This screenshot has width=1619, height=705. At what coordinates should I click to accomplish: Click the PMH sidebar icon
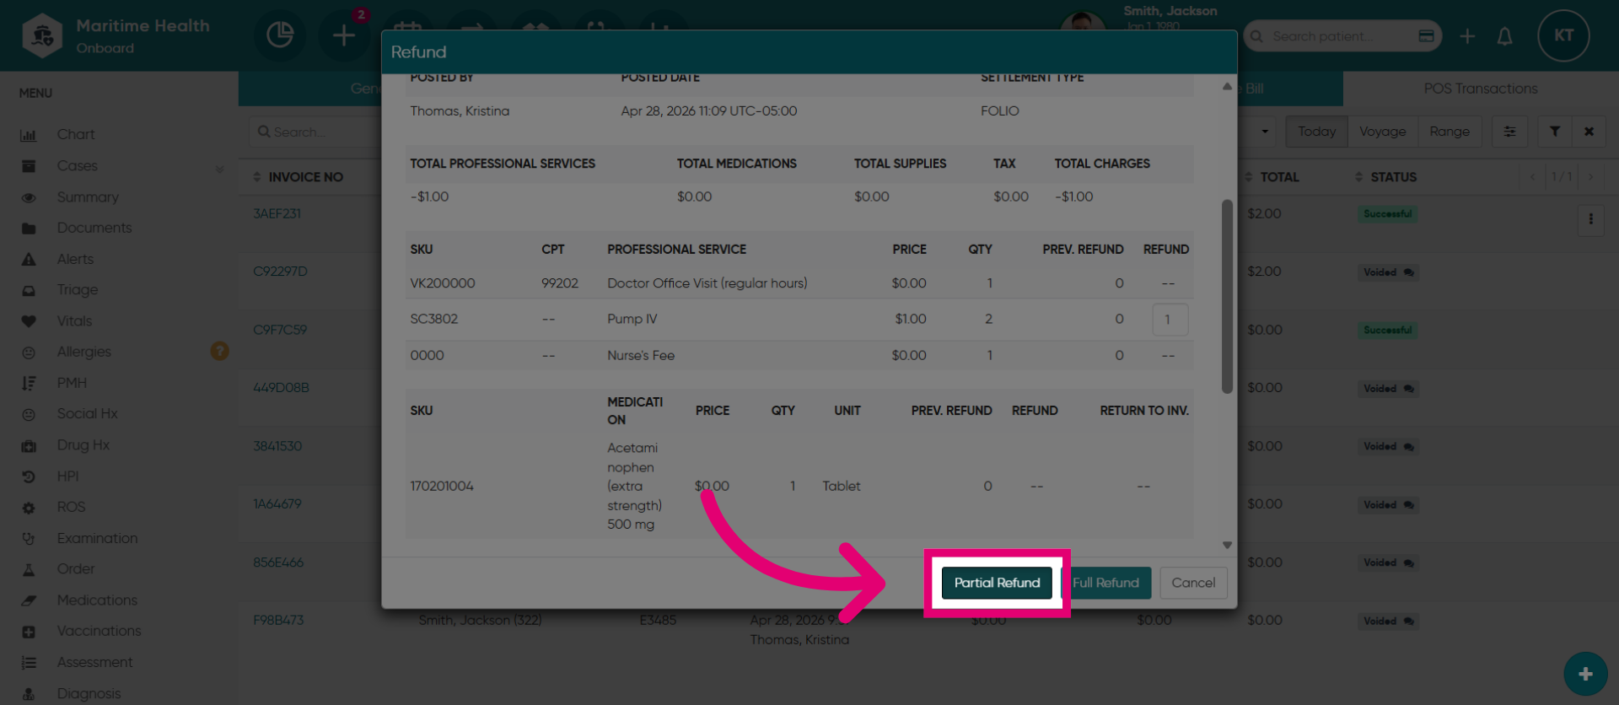[x=29, y=383]
